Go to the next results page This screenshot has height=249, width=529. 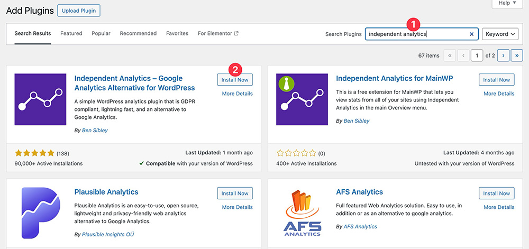pyautogui.click(x=504, y=56)
